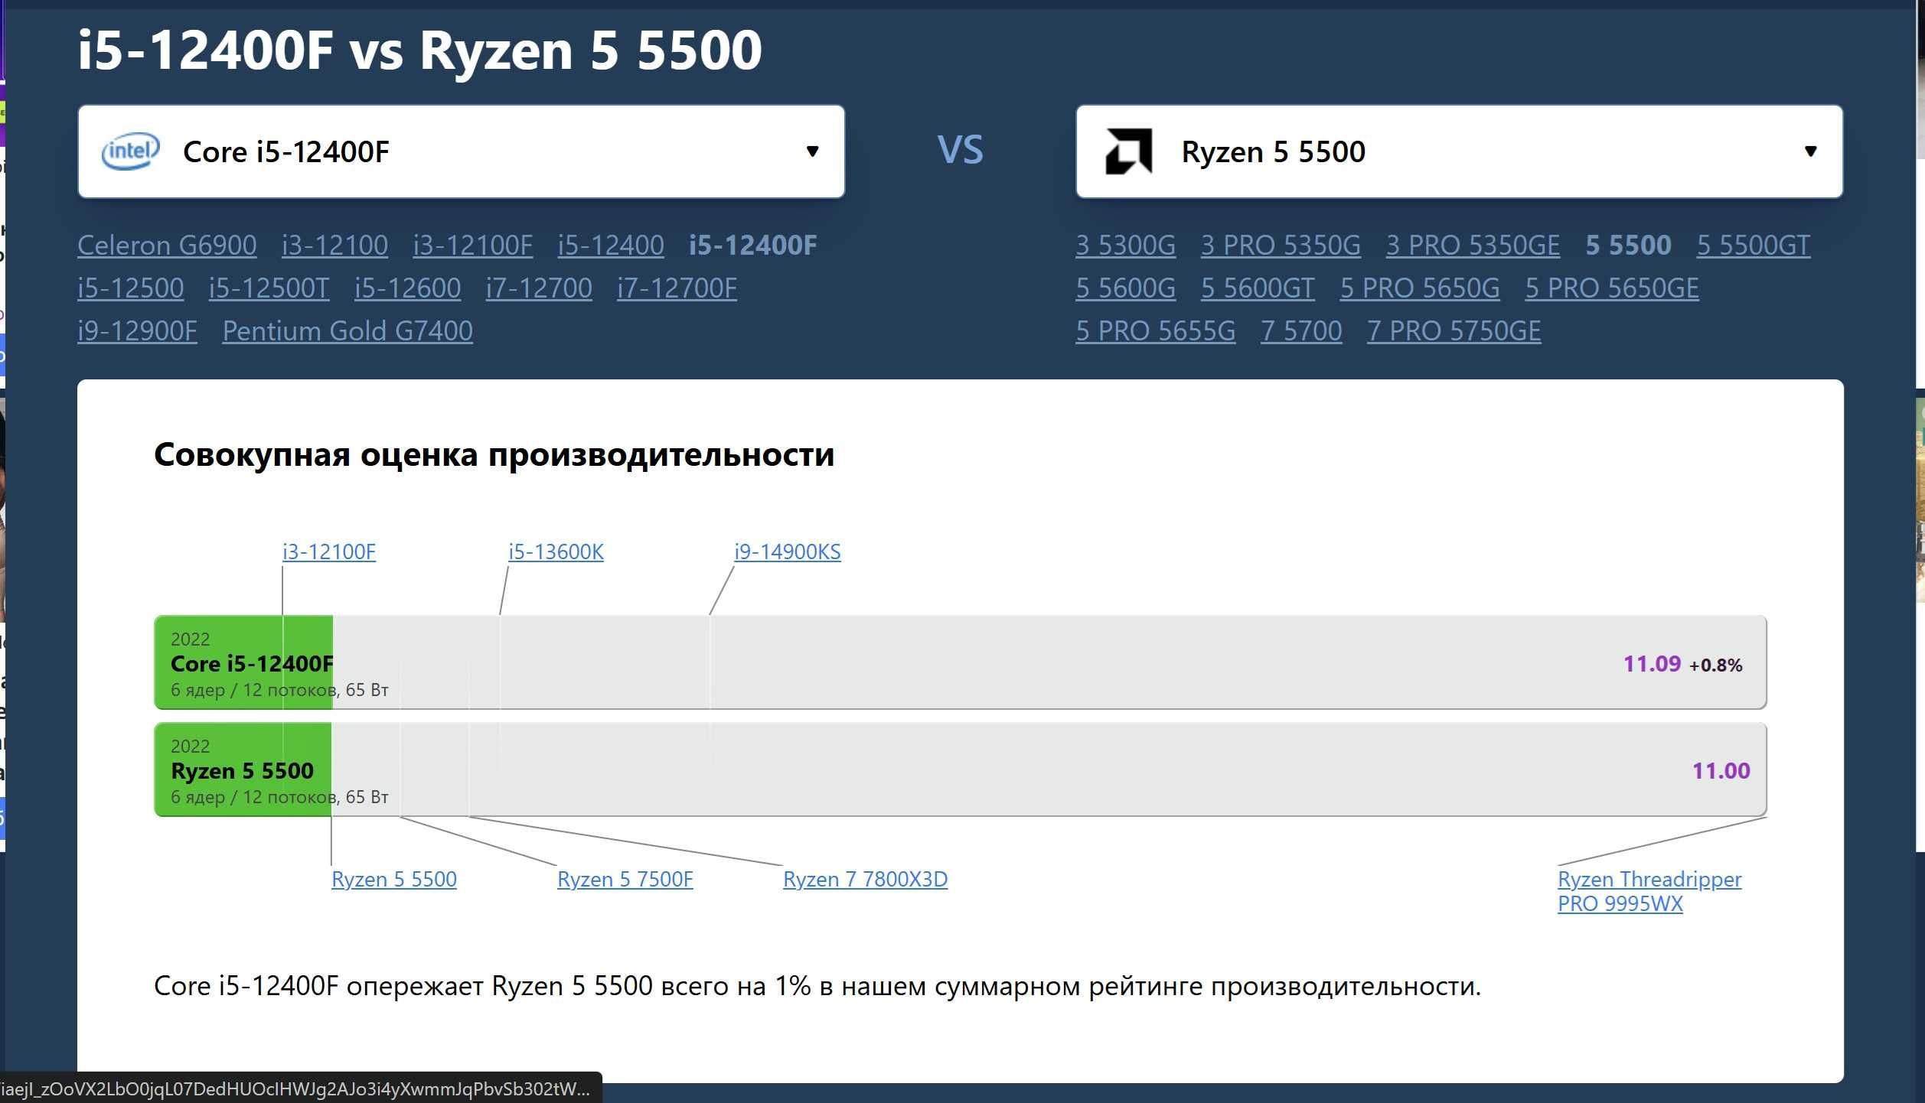Open the Ryzen 5 7500F chart marker label
The height and width of the screenshot is (1103, 1925).
(x=625, y=879)
